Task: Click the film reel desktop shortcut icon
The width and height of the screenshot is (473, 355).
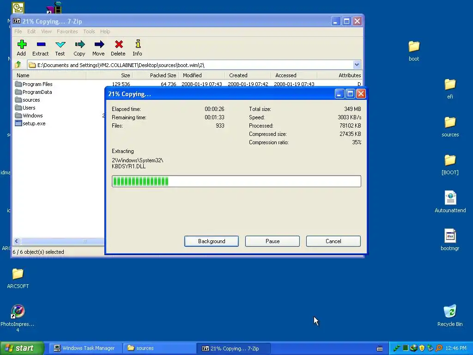Action: pos(55,7)
